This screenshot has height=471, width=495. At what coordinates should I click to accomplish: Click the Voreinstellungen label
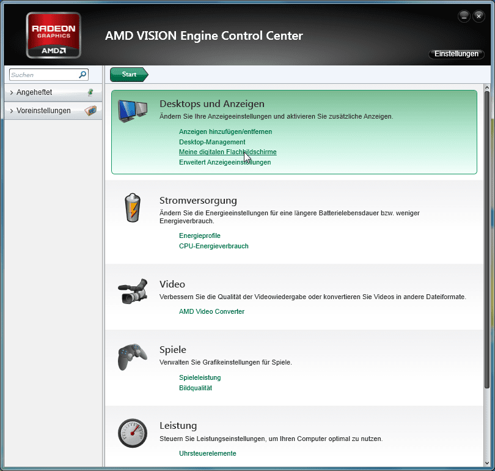click(x=43, y=111)
